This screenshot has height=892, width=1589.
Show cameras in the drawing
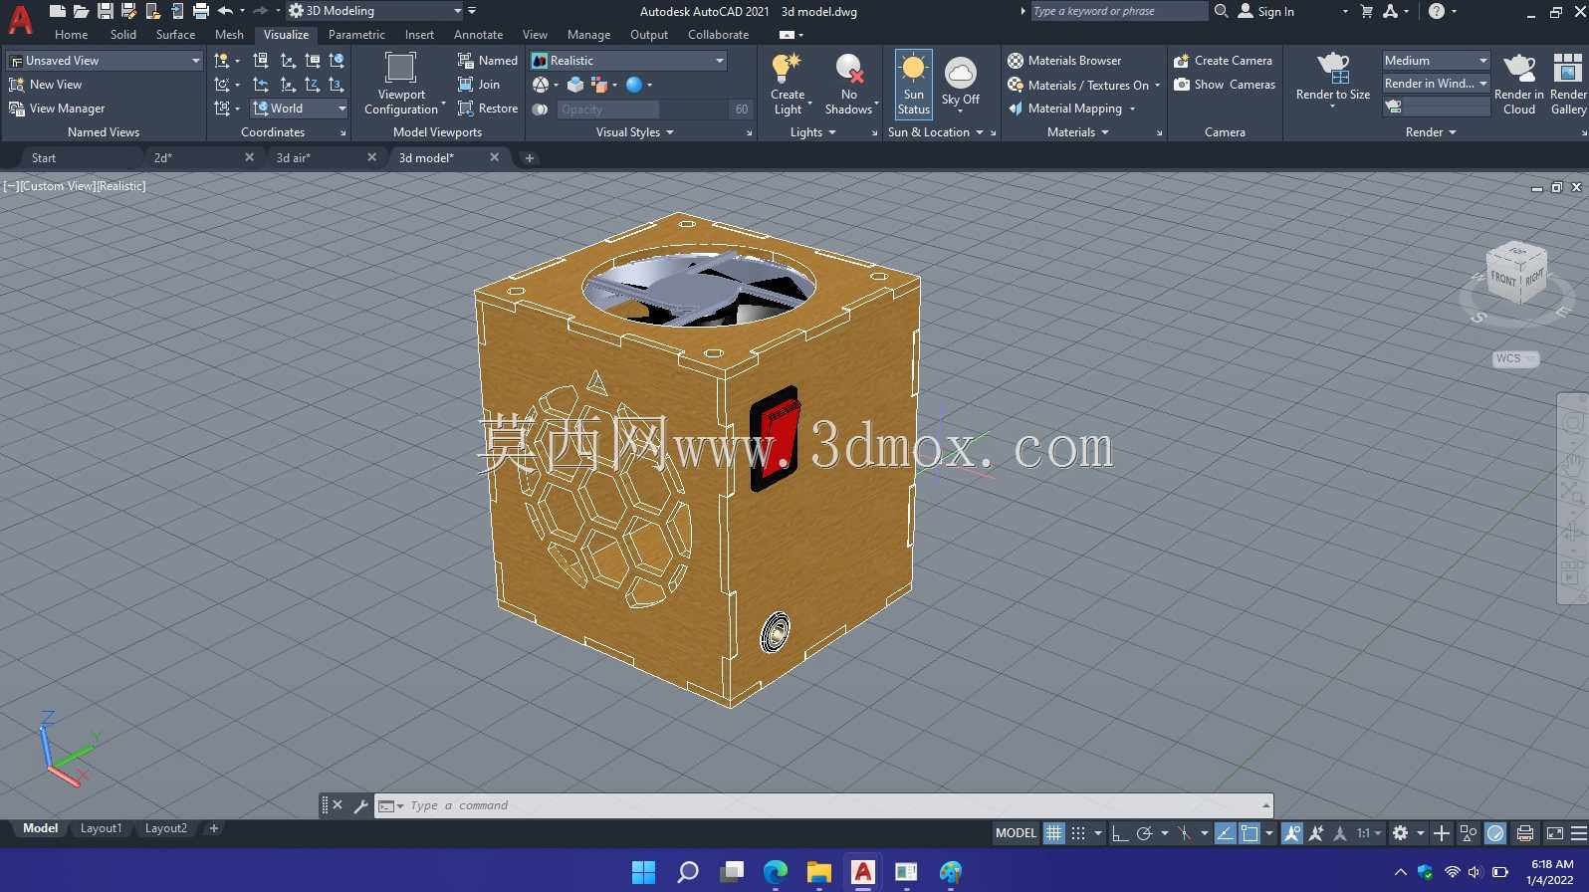[x=1224, y=85]
